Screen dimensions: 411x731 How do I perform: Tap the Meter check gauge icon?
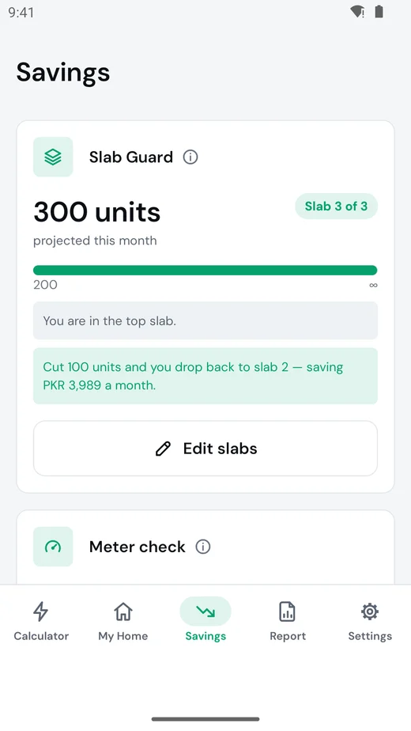coord(53,547)
